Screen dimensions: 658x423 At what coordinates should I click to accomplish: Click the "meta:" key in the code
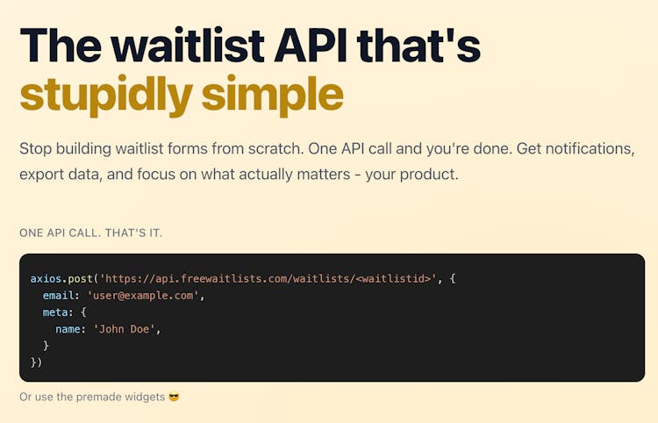[58, 312]
